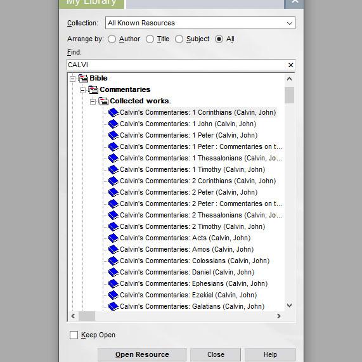This screenshot has width=362, height=362.
Task: Arrange resources by Subject
Action: tap(179, 39)
